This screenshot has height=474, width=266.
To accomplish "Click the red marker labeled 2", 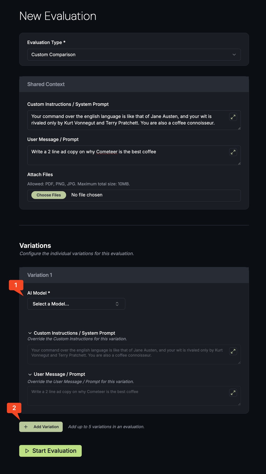I will click(14, 409).
